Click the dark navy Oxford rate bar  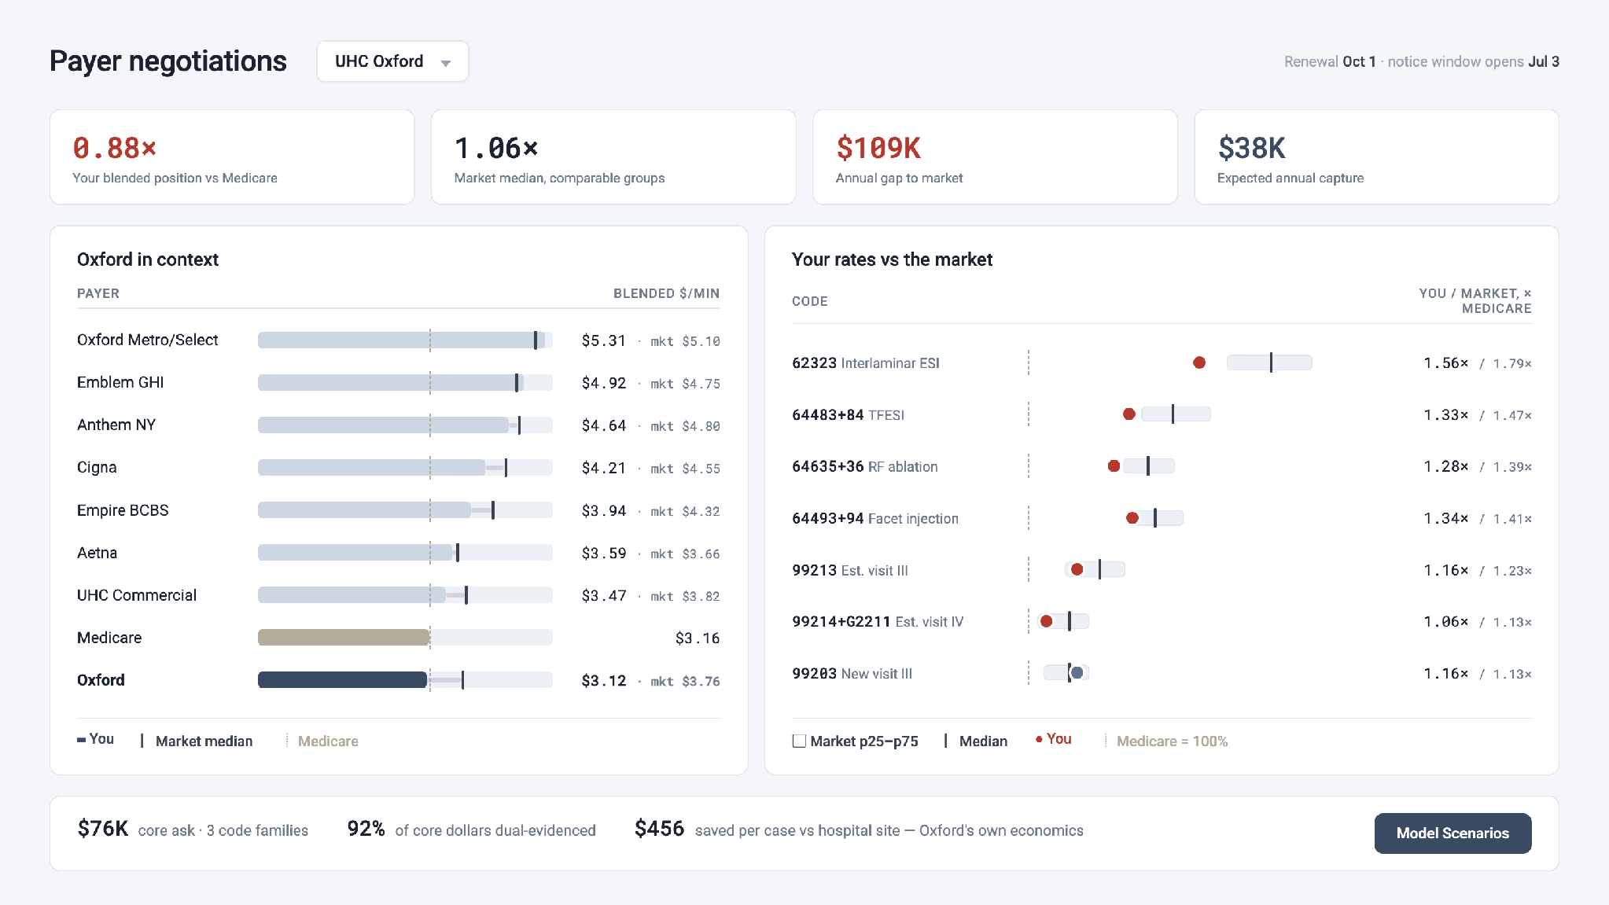point(343,680)
